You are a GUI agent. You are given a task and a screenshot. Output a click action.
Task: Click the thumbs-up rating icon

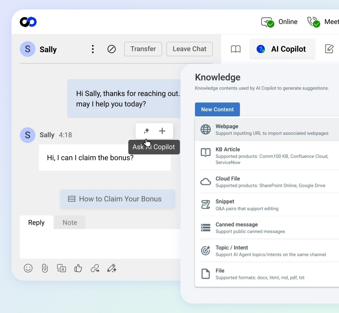[x=78, y=268]
